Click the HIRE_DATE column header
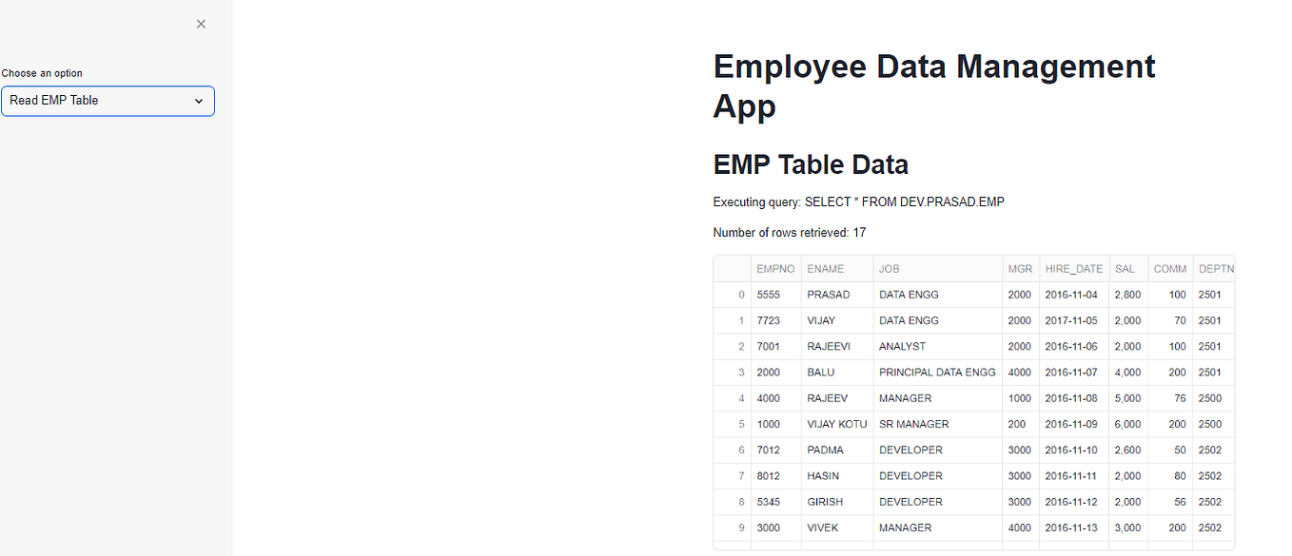Screen dimensions: 1292x556 (1073, 268)
